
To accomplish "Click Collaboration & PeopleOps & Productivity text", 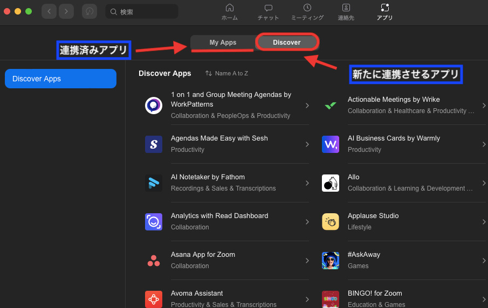I will tap(230, 116).
